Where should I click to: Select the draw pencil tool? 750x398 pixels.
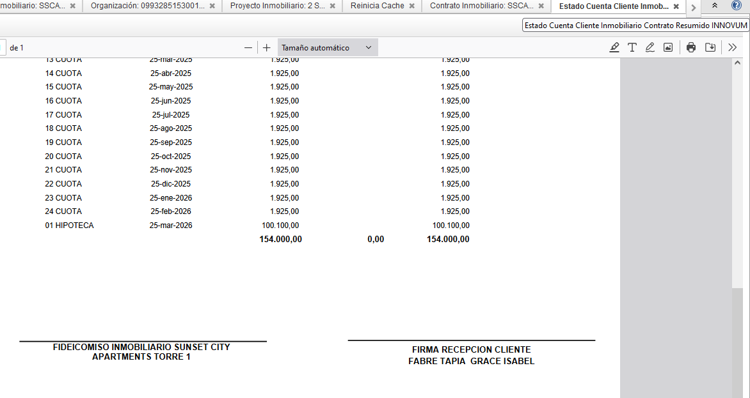pos(650,47)
